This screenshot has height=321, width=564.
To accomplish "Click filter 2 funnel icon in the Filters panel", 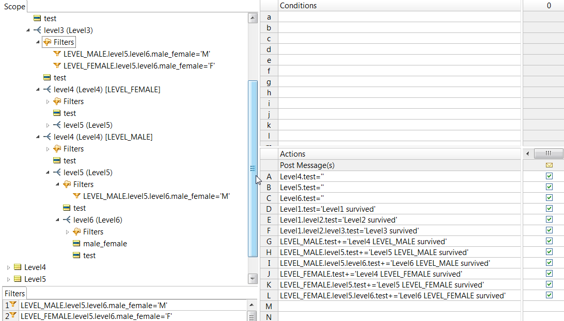I will [x=13, y=316].
